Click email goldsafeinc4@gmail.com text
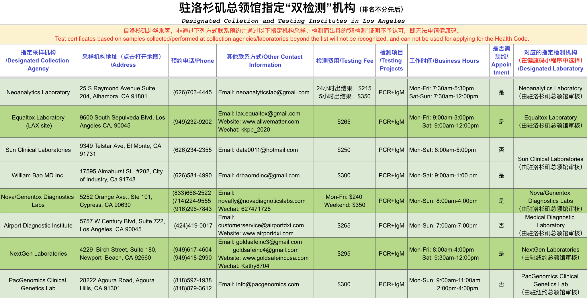Image resolution: width=587 pixels, height=298 pixels. (265, 250)
